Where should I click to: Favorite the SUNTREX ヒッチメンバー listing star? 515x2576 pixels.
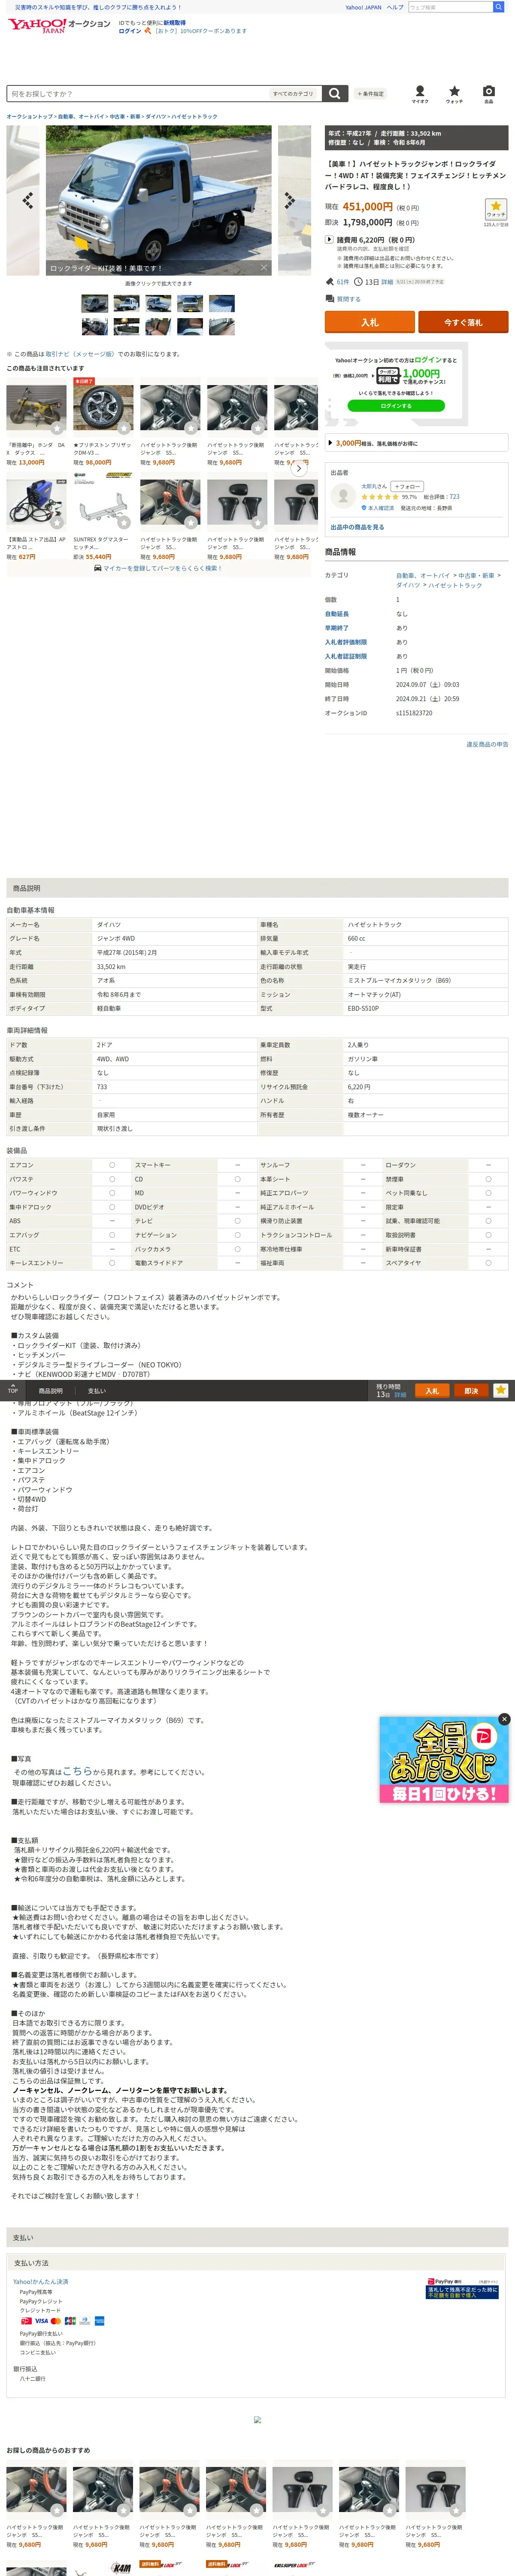tap(124, 522)
